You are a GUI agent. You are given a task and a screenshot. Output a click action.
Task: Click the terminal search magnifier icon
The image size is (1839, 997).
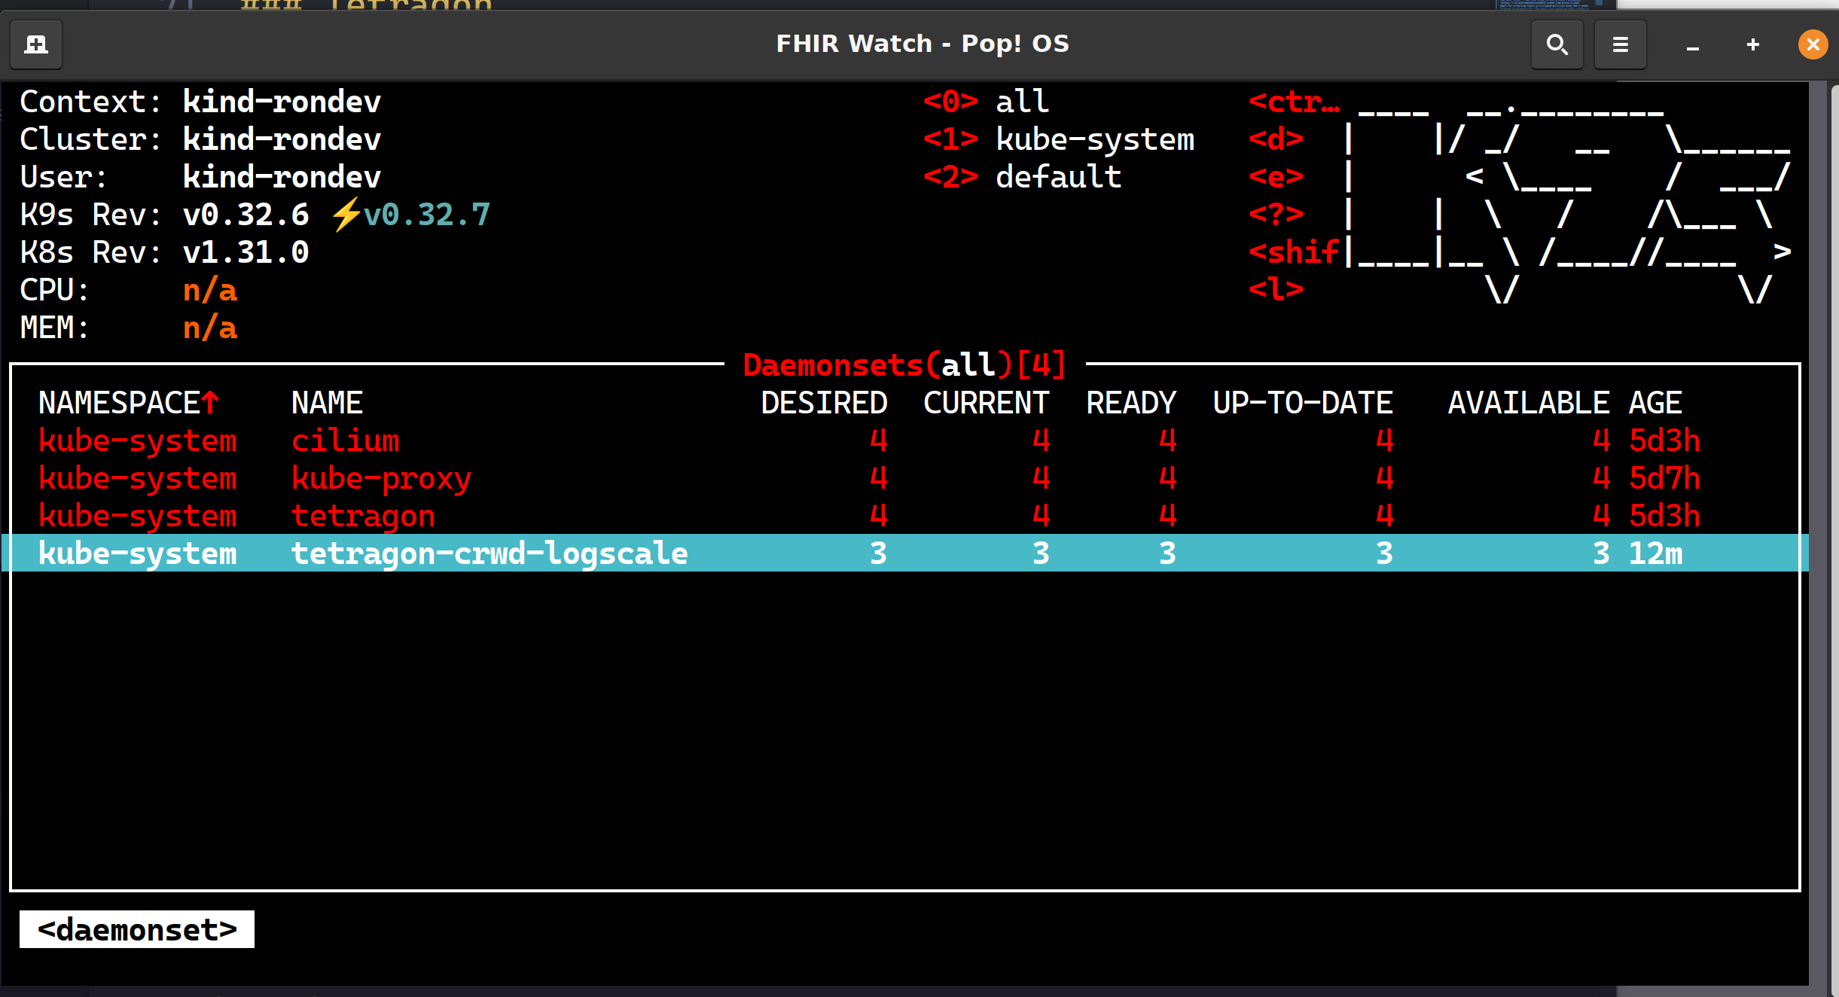pyautogui.click(x=1557, y=44)
